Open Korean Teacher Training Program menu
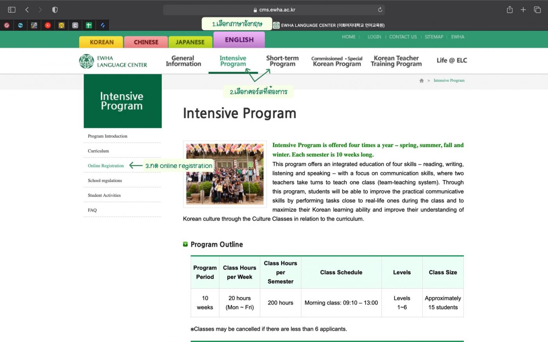The height and width of the screenshot is (342, 548). tap(396, 61)
